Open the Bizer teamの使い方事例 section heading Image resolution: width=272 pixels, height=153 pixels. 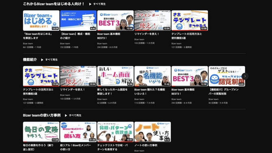point(42,115)
